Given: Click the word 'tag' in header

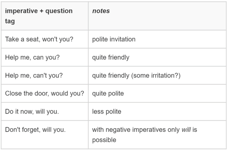Looking at the screenshot, I should (x=10, y=21).
